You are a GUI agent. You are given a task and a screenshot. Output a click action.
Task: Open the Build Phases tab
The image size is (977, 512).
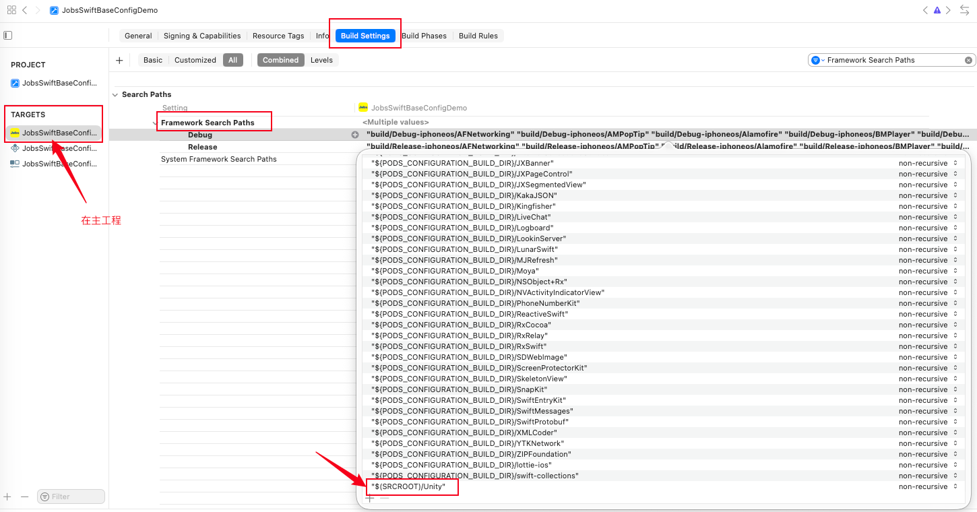[424, 36]
